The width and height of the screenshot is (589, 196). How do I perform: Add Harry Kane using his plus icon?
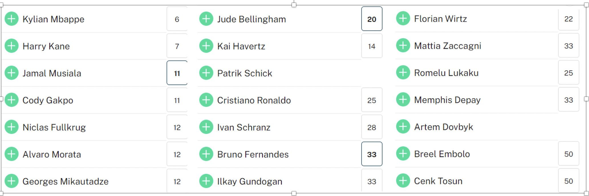pyautogui.click(x=11, y=46)
